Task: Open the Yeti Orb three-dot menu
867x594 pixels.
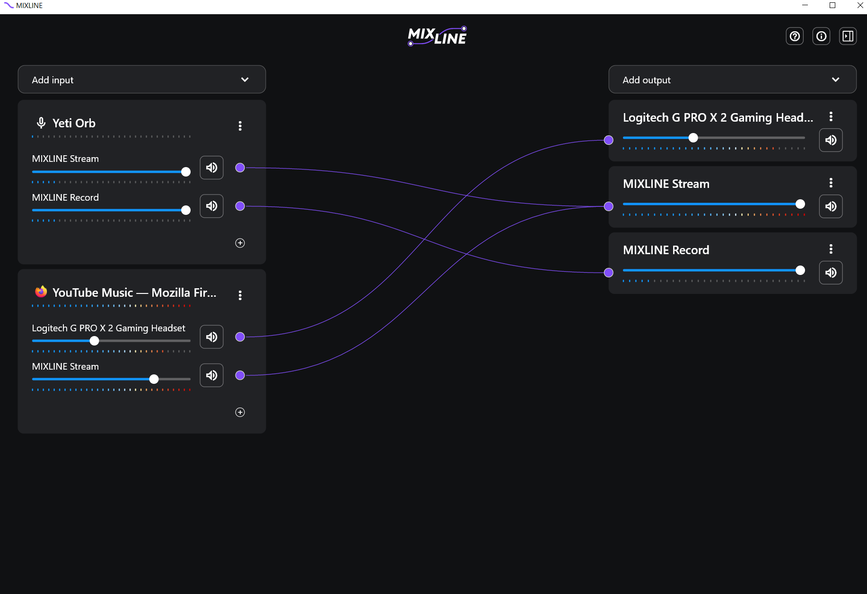Action: tap(240, 126)
